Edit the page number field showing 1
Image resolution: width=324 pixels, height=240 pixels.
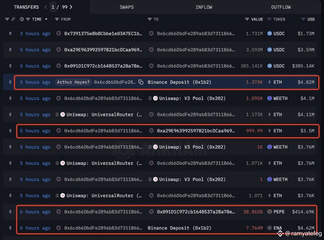click(x=53, y=7)
